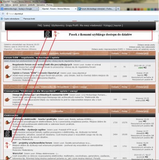Open the Historia menu

(23, 5)
